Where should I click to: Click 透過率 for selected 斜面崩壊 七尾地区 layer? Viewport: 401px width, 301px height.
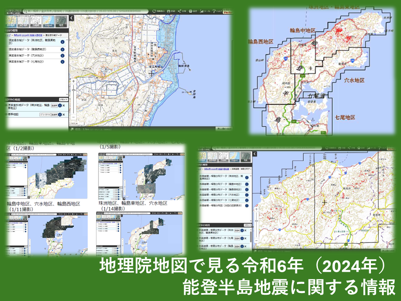237,239
